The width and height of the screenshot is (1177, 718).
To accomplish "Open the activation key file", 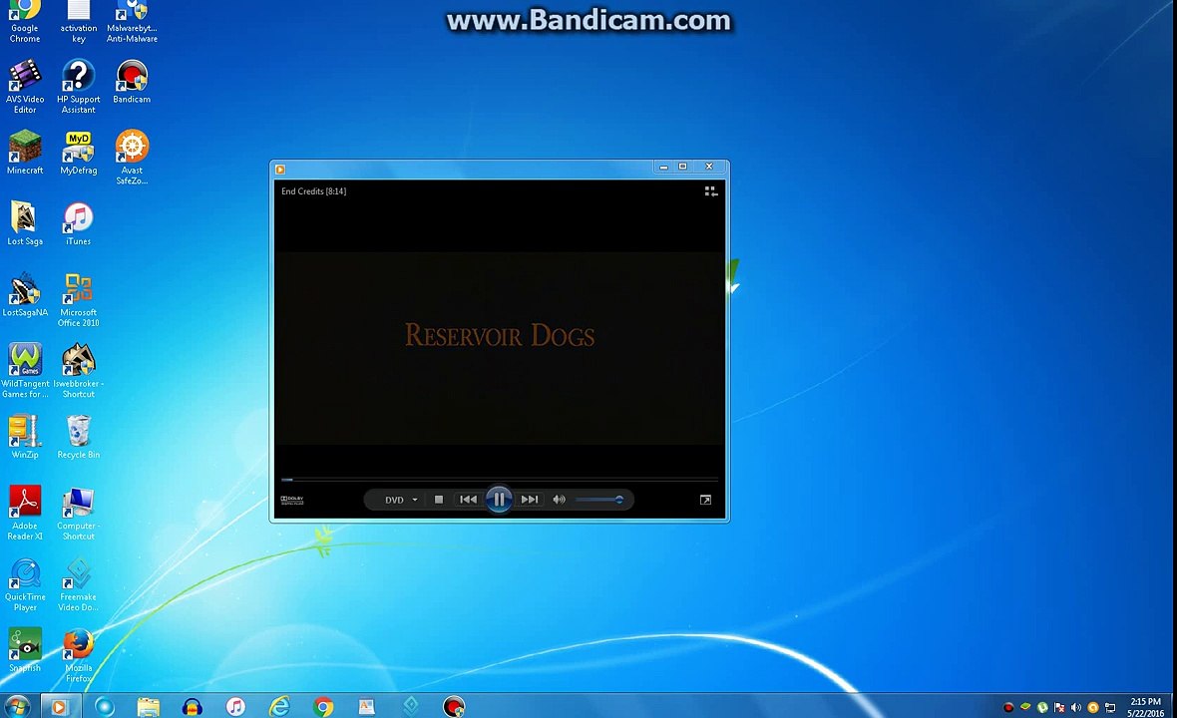I will [x=78, y=22].
